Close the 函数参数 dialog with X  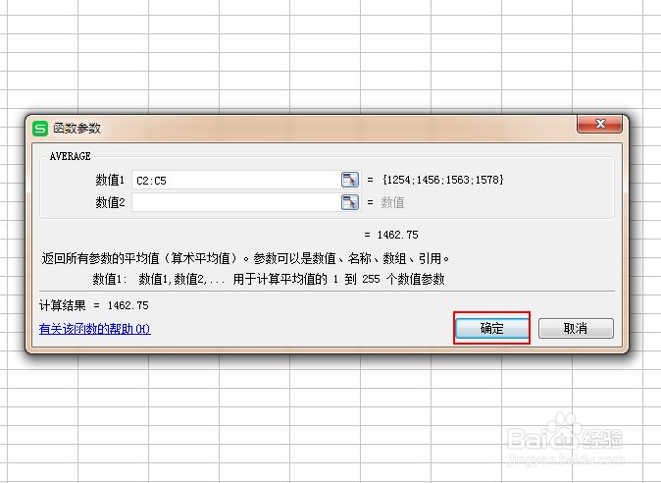599,124
